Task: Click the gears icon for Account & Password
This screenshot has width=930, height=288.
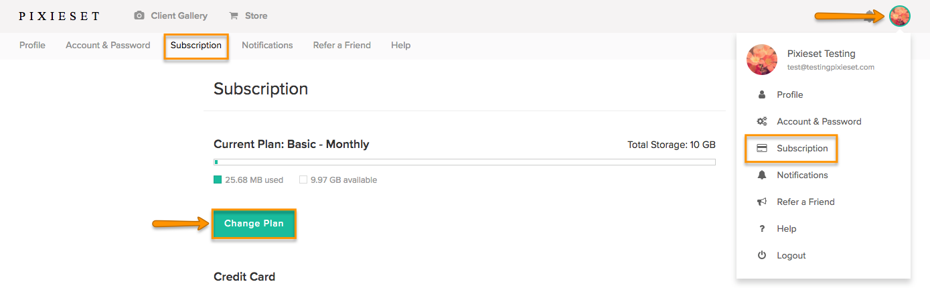Action: 762,121
